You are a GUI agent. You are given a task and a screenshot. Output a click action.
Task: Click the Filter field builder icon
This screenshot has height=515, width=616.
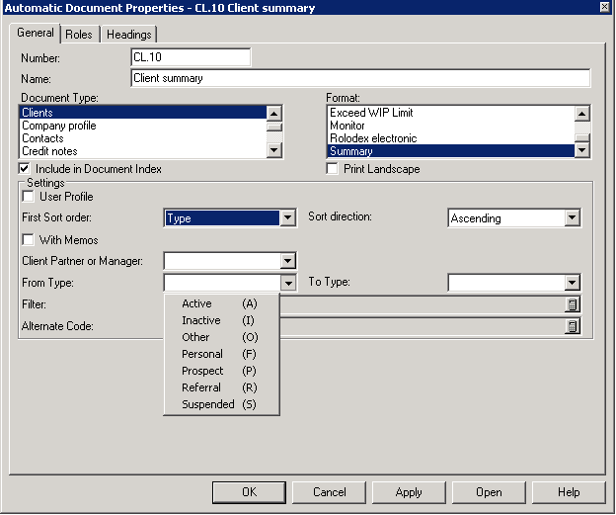click(x=572, y=305)
